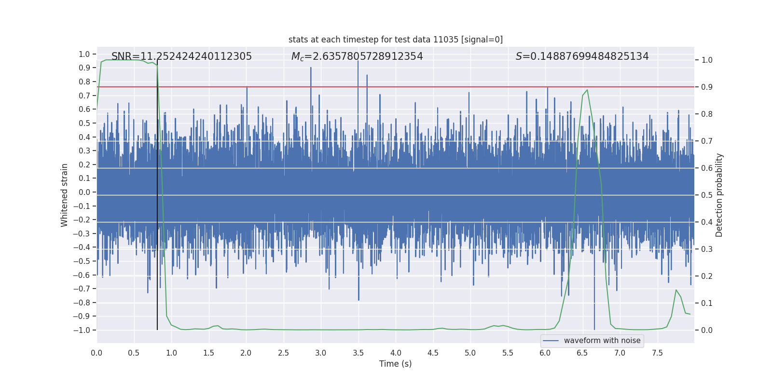
Task: Click the −0.9 tick on the Whitened strain axis
Action: [x=82, y=316]
